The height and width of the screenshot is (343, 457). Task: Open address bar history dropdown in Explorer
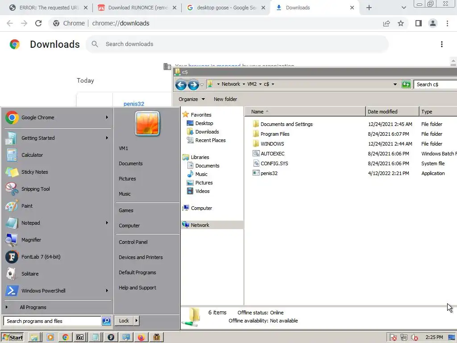pos(395,84)
